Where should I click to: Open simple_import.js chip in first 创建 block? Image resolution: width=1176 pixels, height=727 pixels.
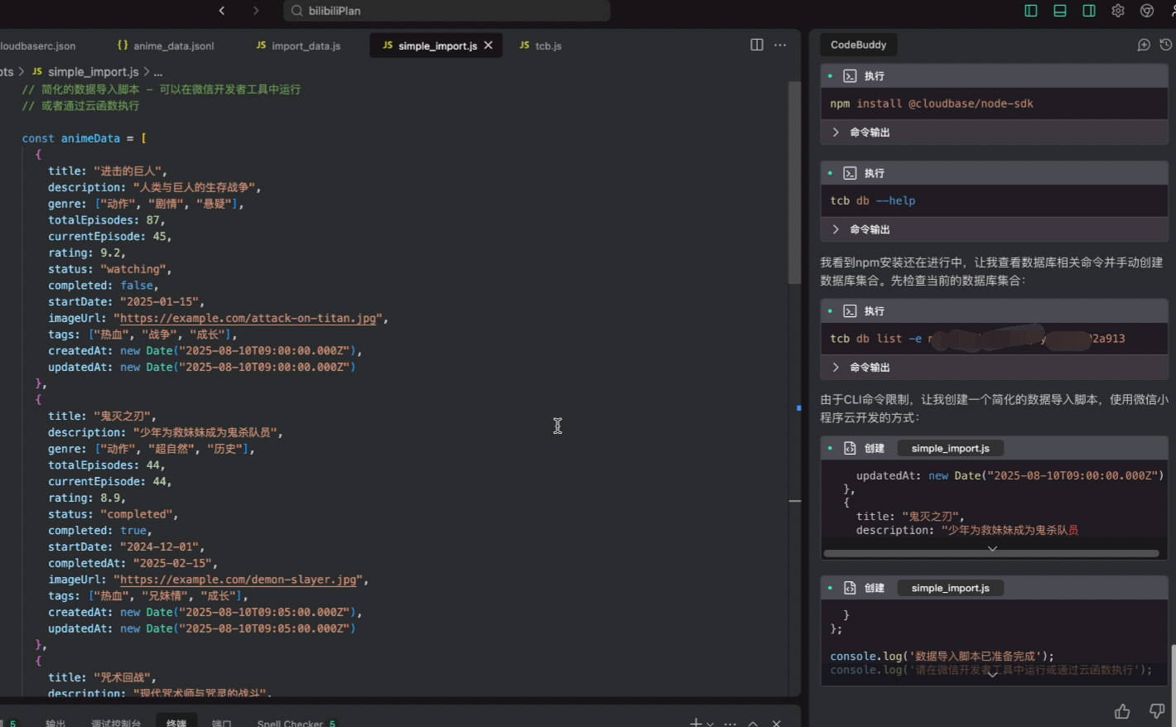pyautogui.click(x=950, y=448)
